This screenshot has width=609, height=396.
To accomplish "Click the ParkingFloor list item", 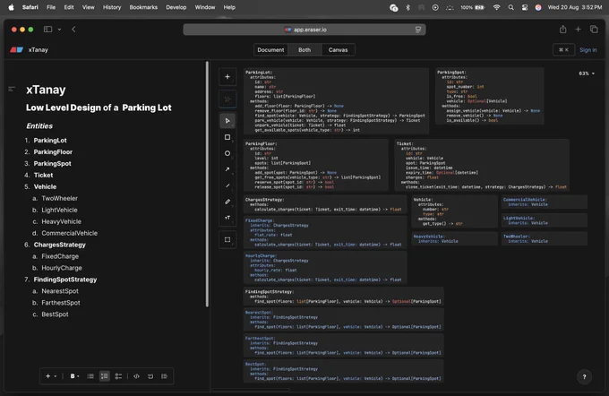I will pyautogui.click(x=53, y=152).
